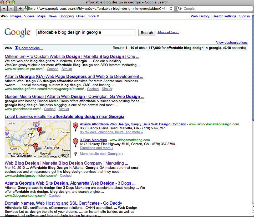Click Sign in link
Viewport: 254px width, 217px height.
coord(245,16)
